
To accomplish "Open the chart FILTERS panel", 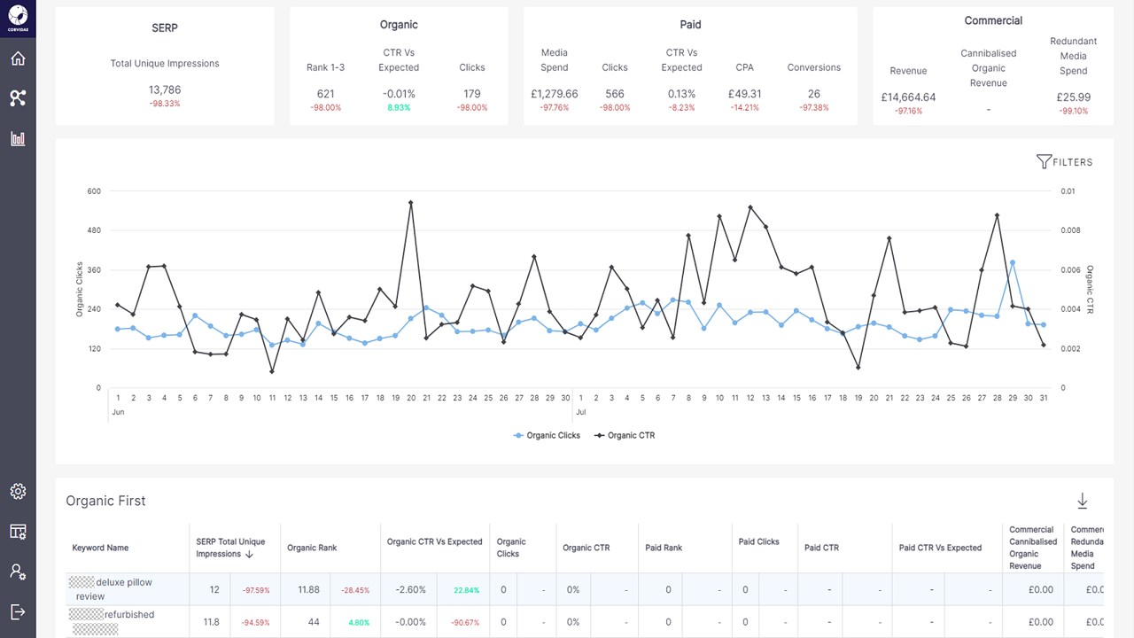I will [1064, 162].
